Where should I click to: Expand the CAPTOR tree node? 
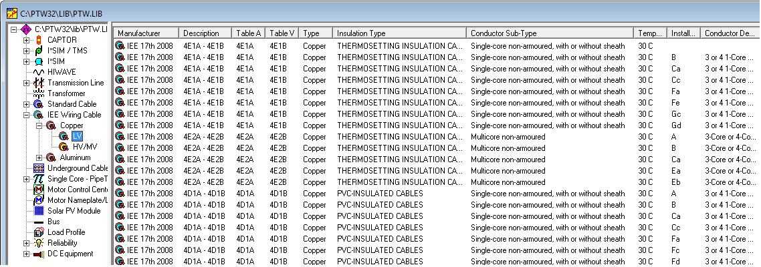tap(26, 40)
